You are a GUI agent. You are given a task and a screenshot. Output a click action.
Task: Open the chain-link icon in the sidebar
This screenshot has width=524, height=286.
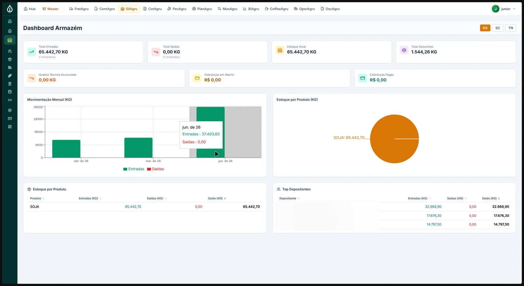coord(10,100)
